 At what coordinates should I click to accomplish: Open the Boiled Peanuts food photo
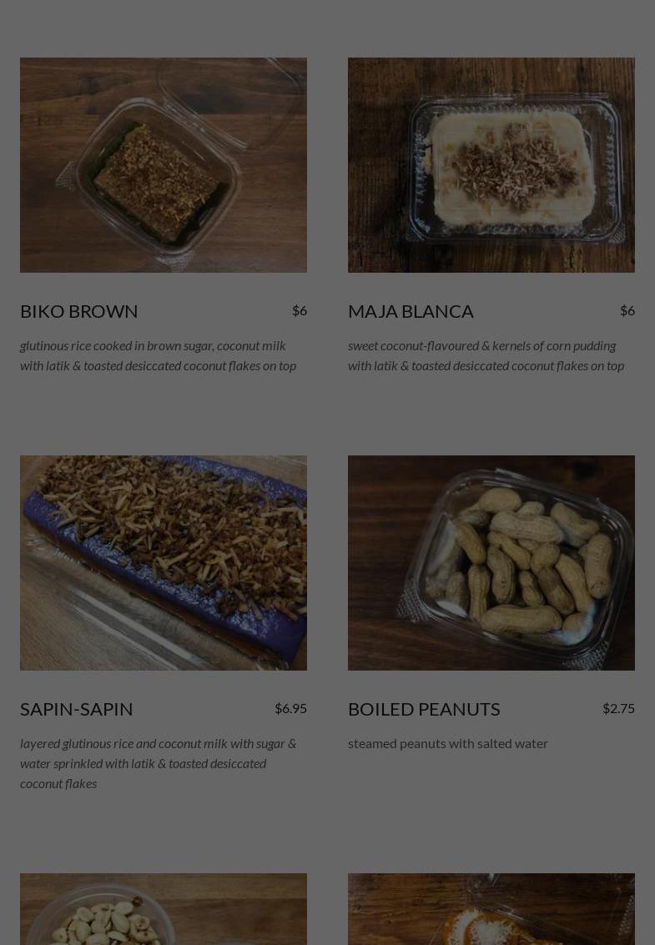(x=491, y=563)
